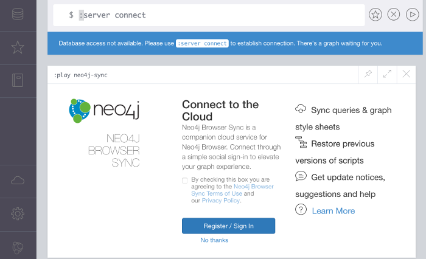Focus the command editor input field
The image size is (426, 259).
209,15
